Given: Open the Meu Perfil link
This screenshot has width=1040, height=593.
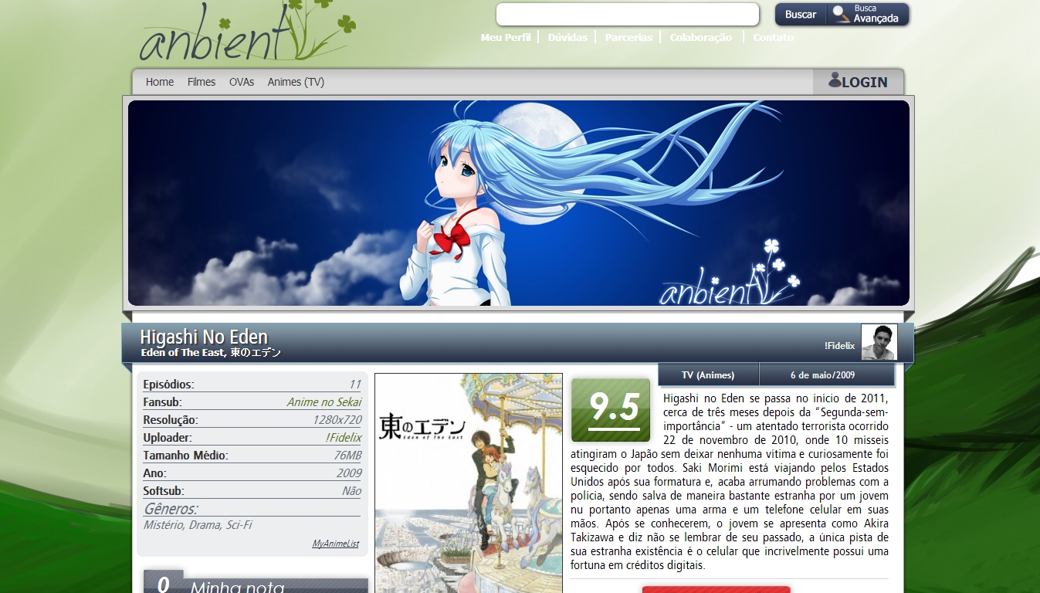Looking at the screenshot, I should (x=505, y=37).
